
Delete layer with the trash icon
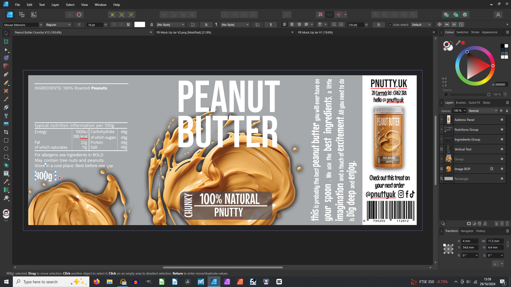pos(507,223)
